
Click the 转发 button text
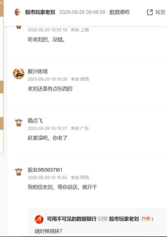point(160,12)
